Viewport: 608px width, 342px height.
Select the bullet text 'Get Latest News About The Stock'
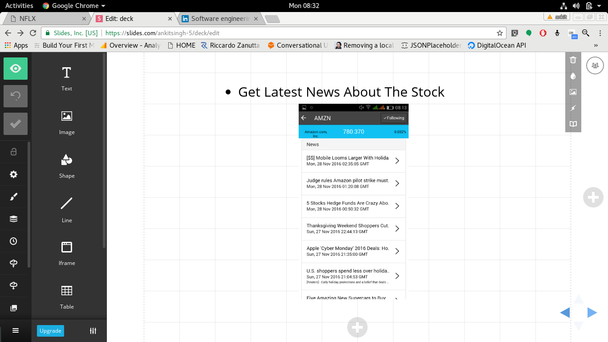[341, 92]
